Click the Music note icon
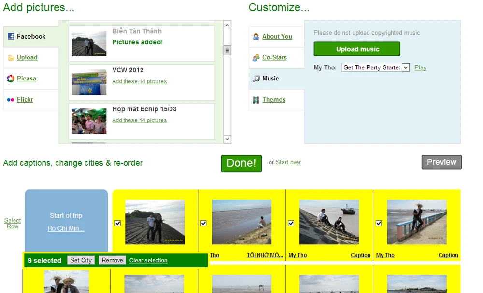This screenshot has width=483, height=293. 256,79
